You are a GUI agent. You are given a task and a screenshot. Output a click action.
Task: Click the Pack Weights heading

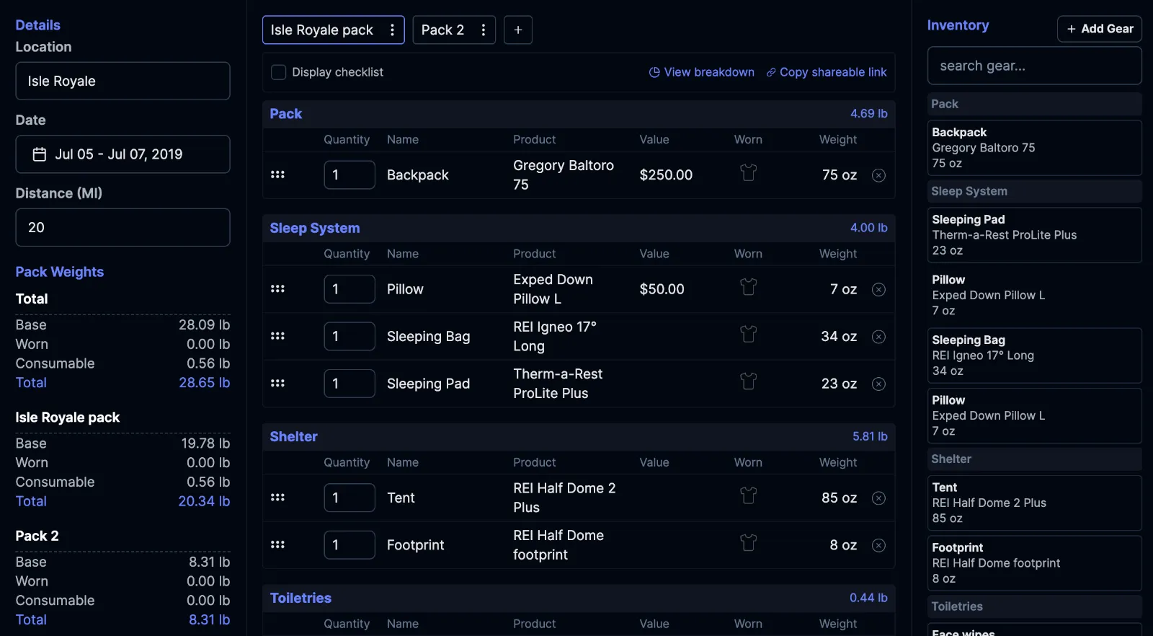60,272
